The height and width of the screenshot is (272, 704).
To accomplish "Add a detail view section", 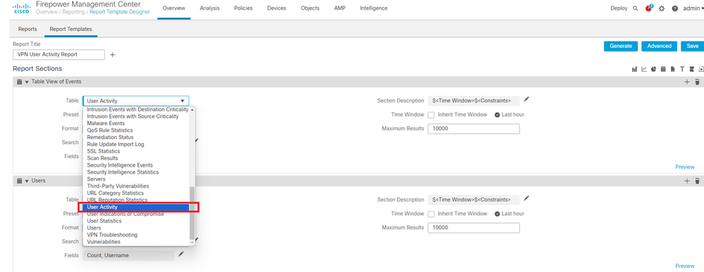I will [672, 70].
